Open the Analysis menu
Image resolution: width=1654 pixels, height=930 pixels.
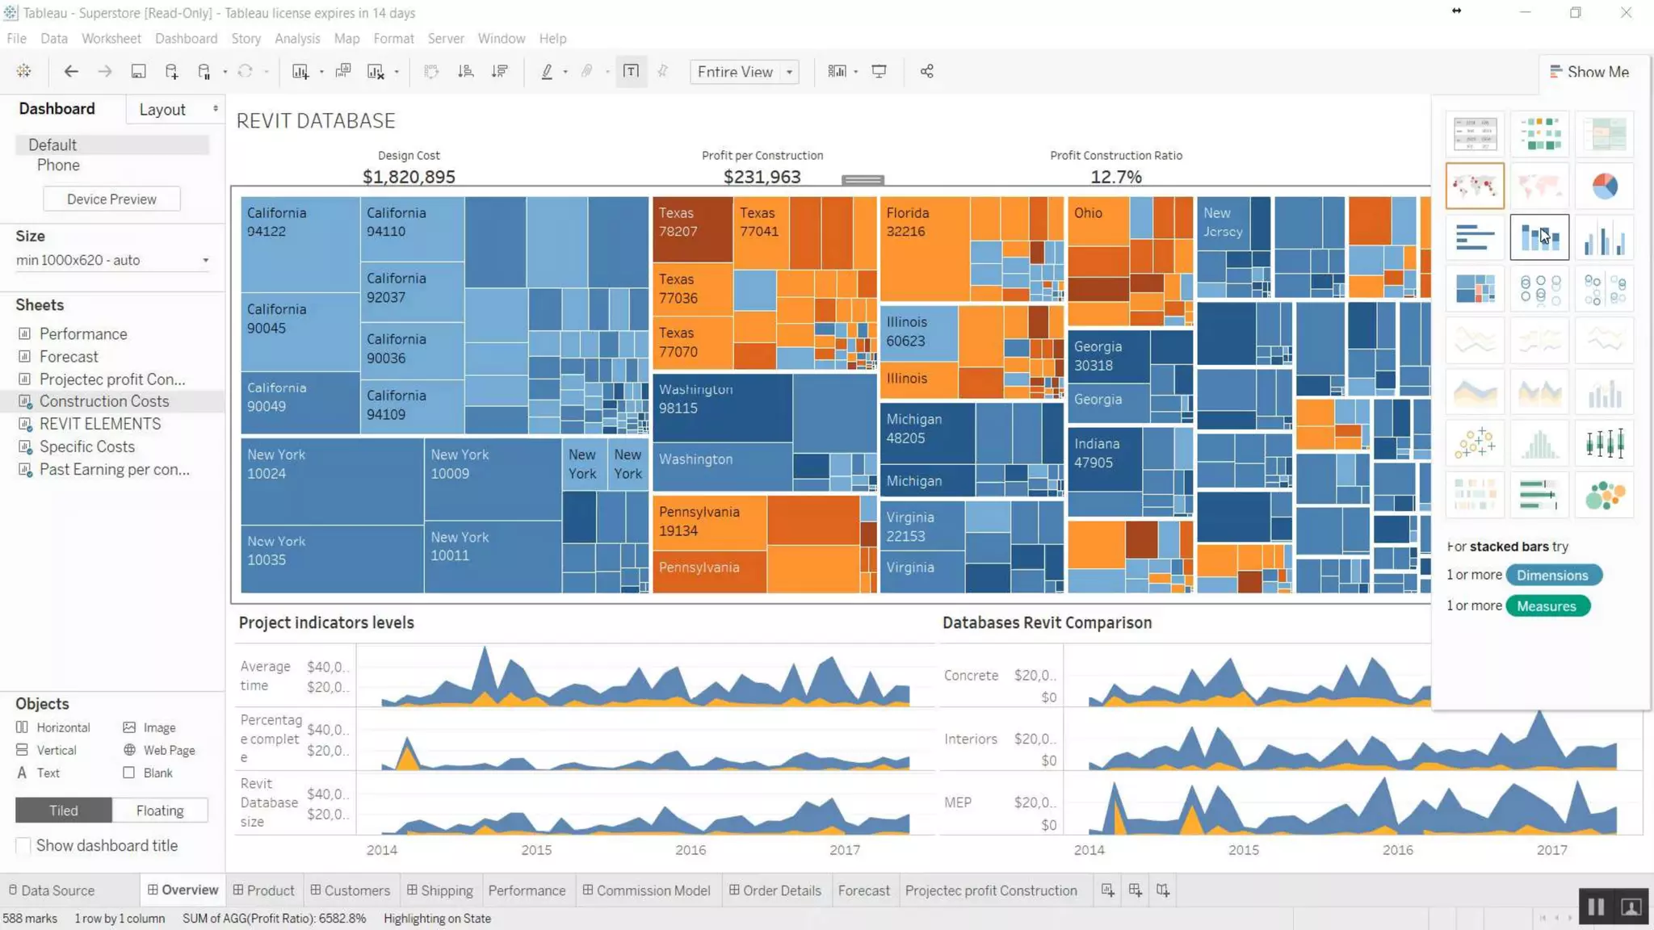point(296,38)
